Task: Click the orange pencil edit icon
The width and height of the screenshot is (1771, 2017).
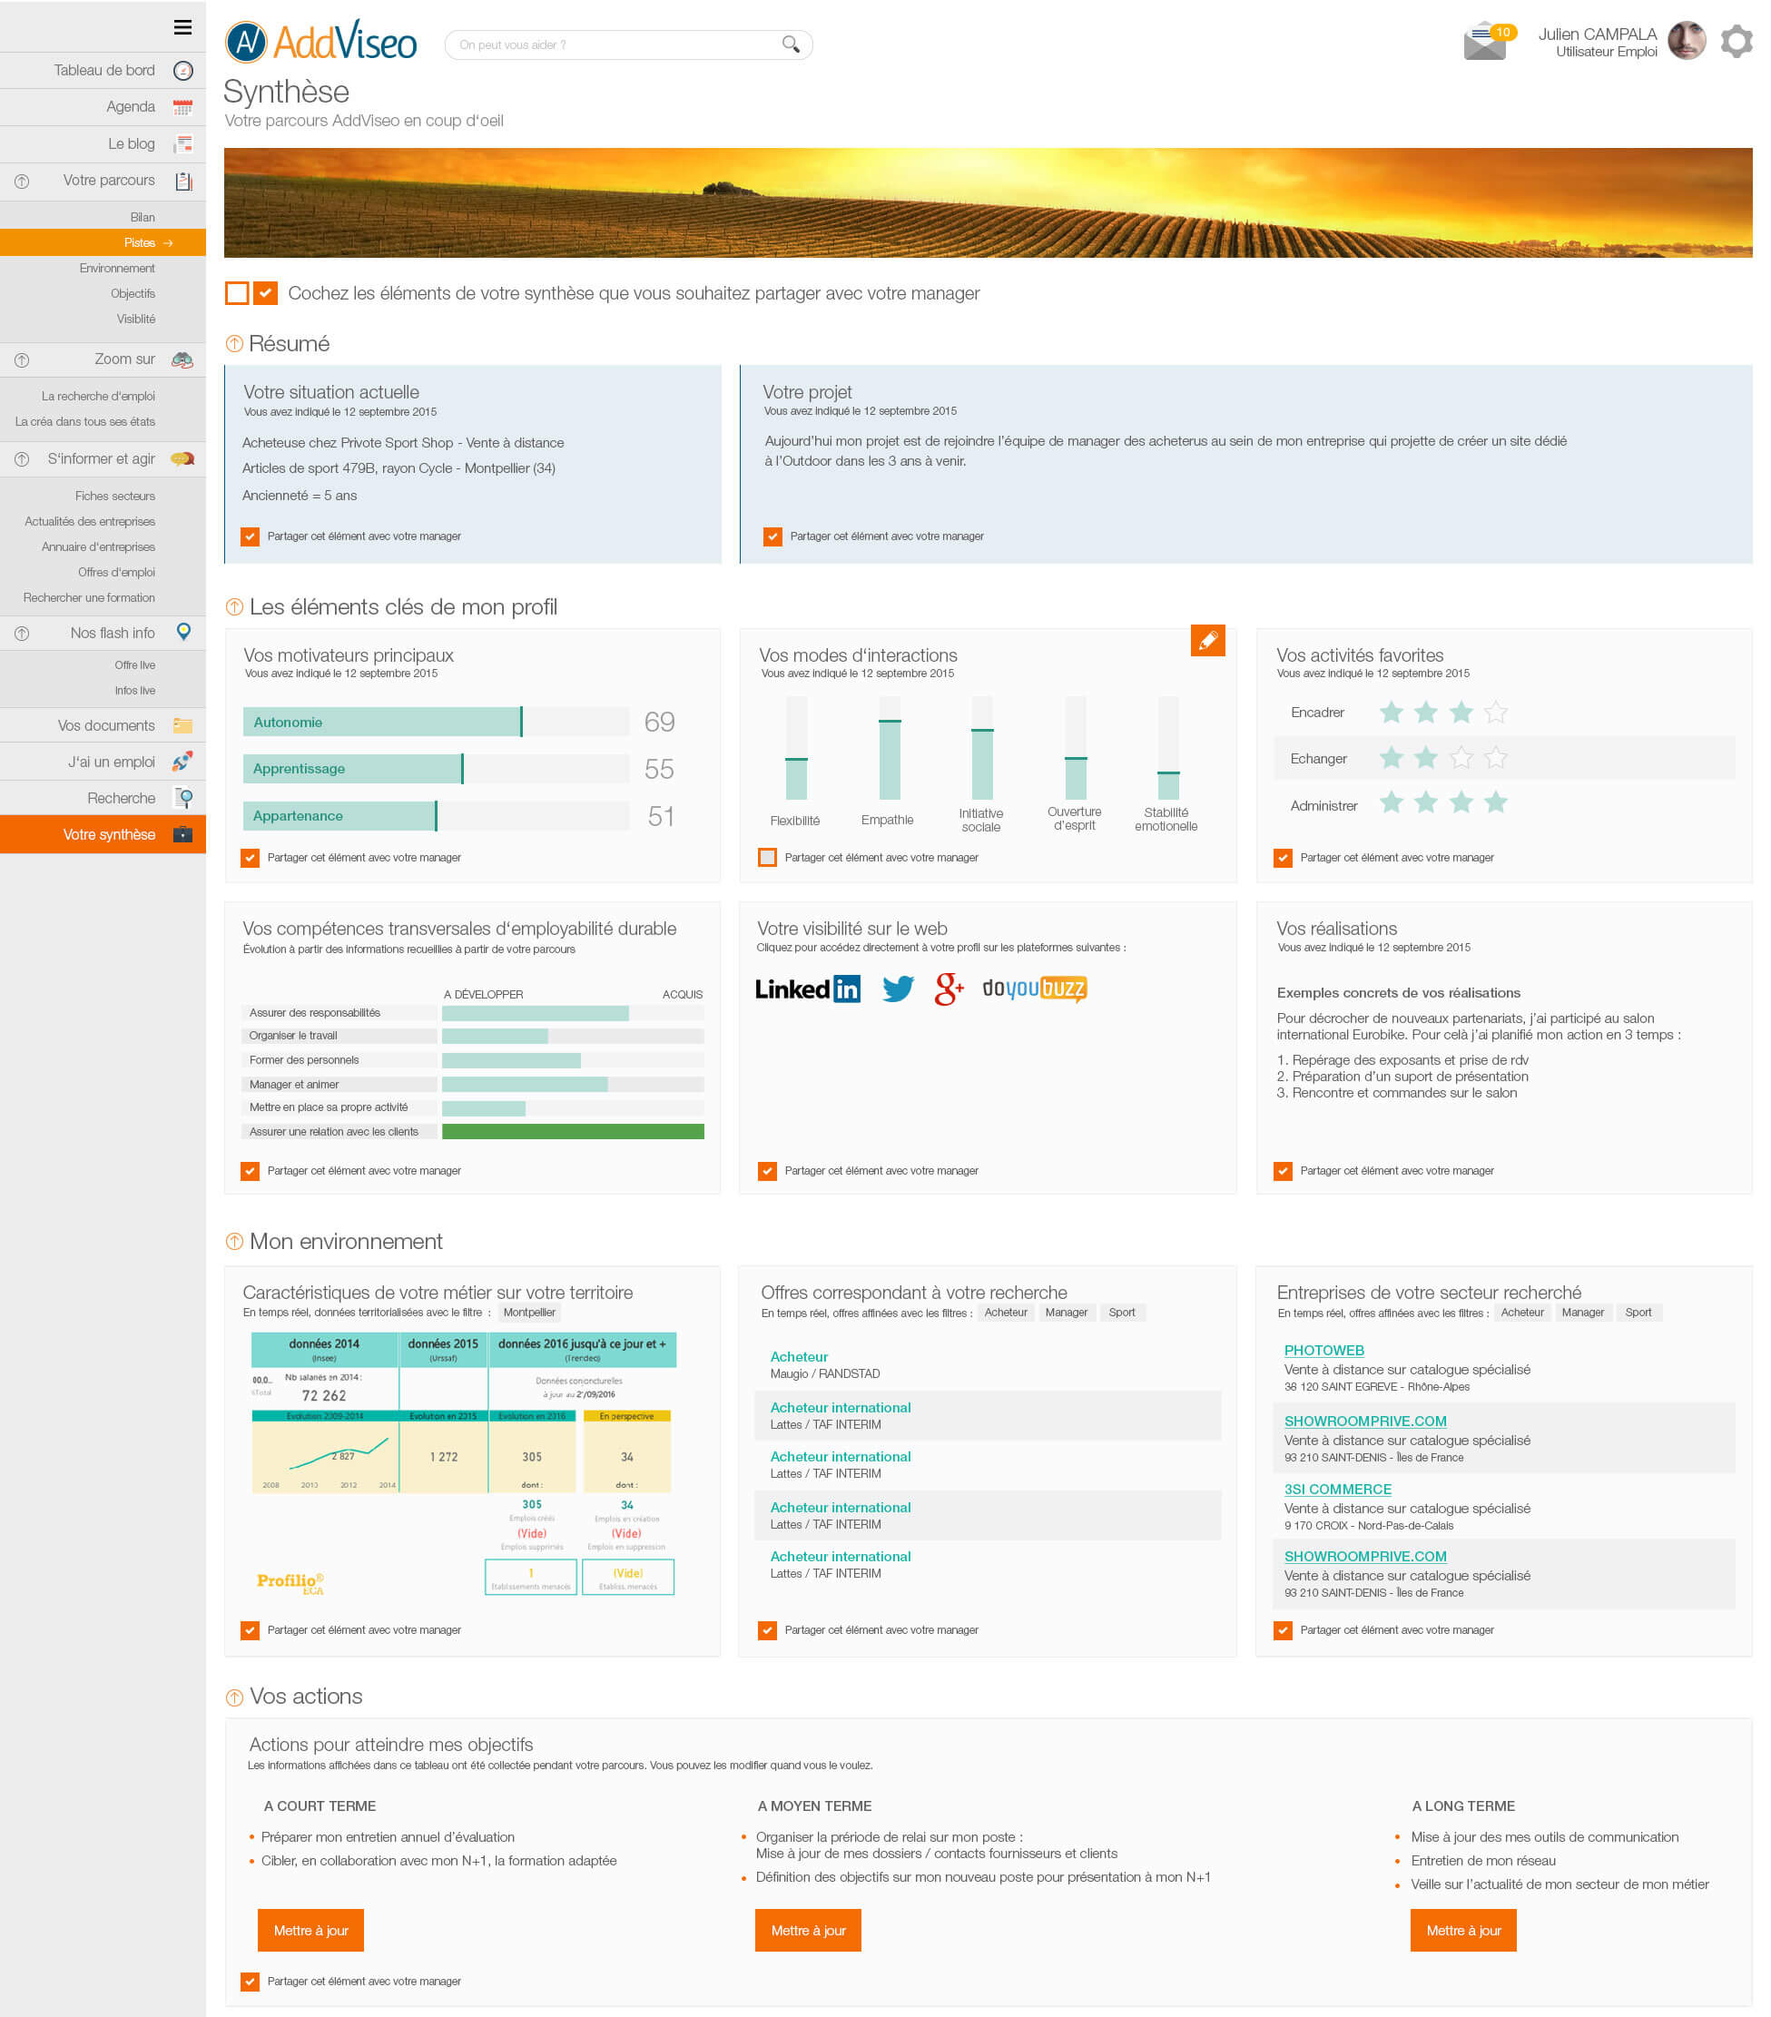Action: click(x=1206, y=641)
